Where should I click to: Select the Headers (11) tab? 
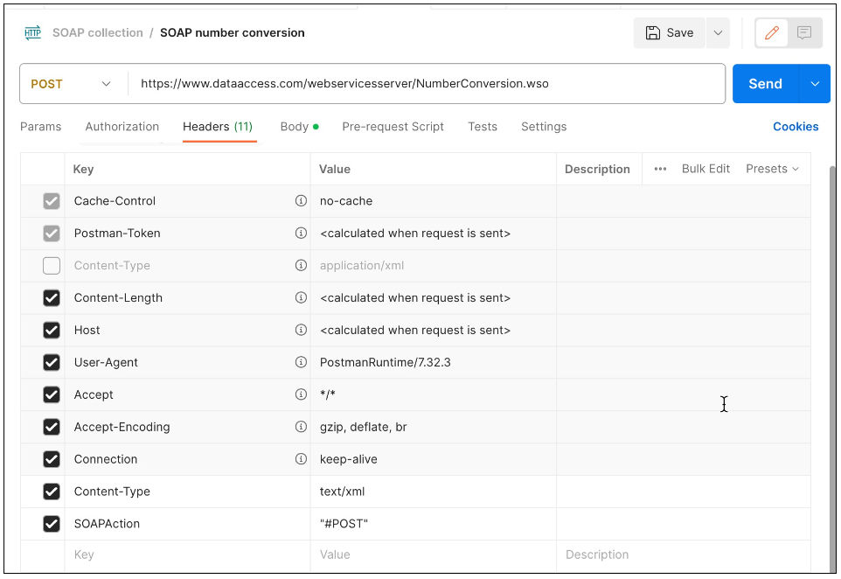pos(218,127)
